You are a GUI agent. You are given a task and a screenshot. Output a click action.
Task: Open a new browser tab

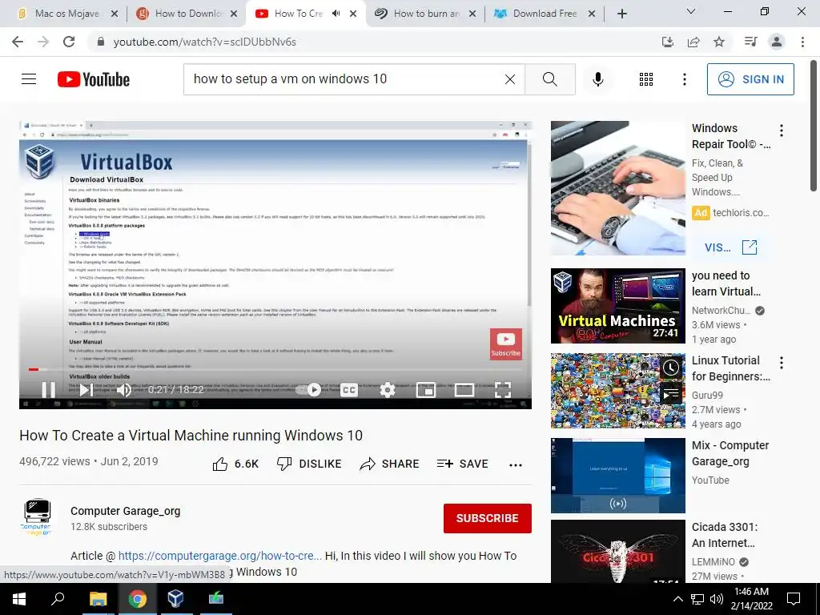621,14
